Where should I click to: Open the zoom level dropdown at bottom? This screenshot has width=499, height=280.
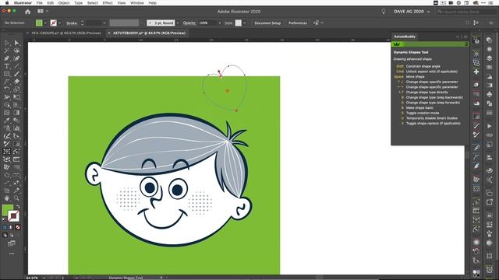tap(44, 278)
